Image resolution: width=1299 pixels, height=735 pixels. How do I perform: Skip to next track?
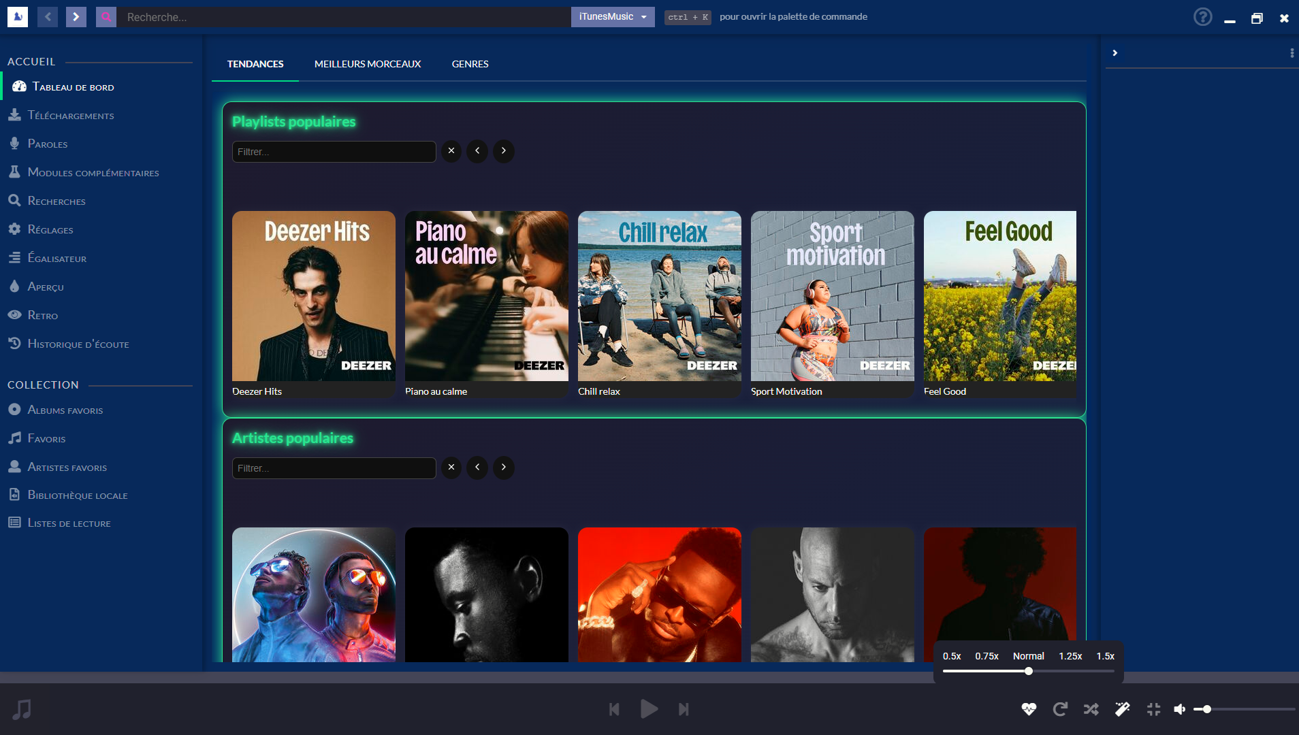(684, 709)
